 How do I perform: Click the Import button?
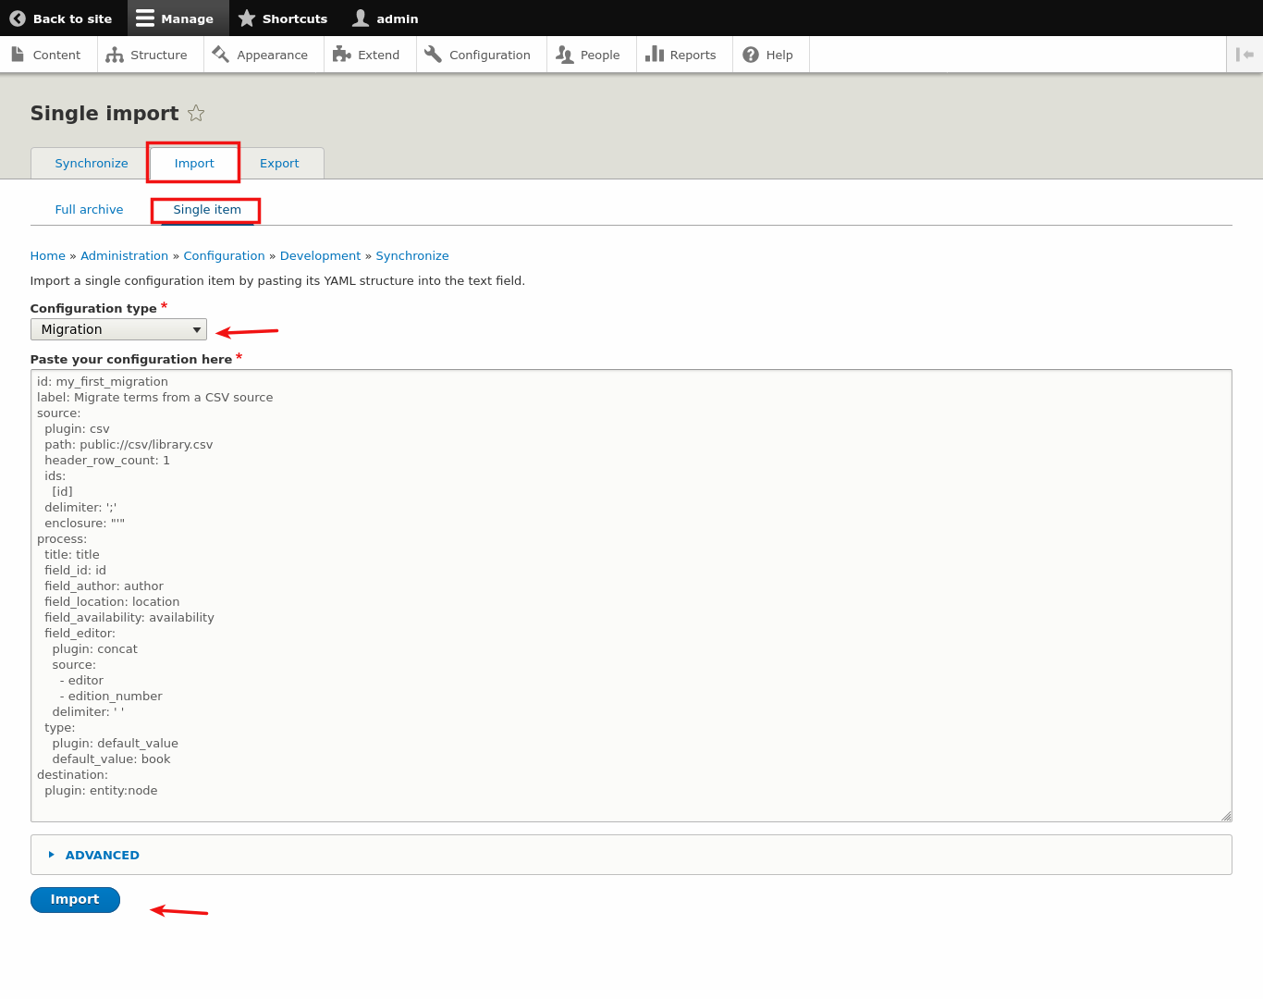[75, 899]
